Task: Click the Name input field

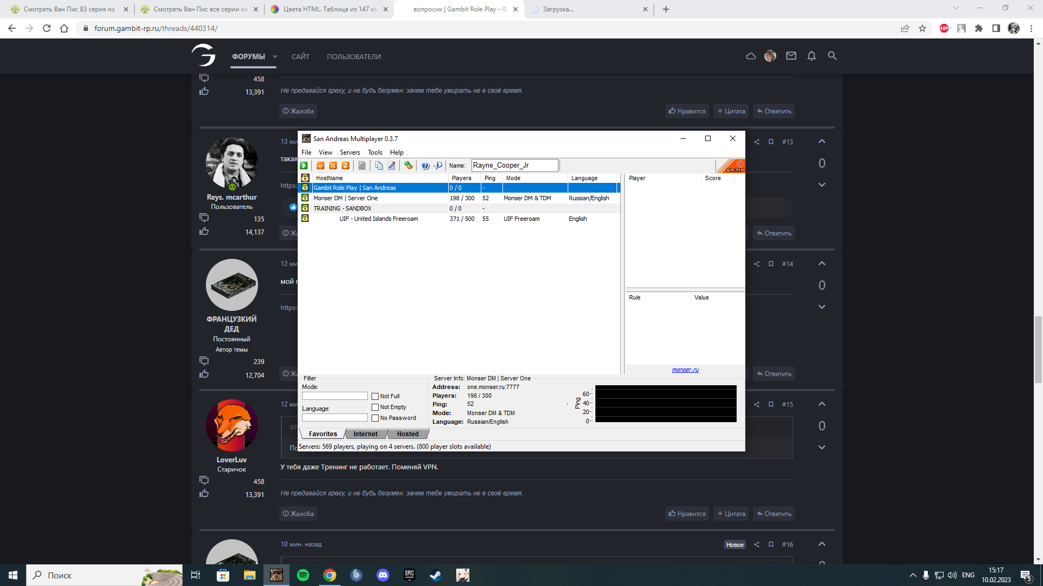Action: point(514,165)
